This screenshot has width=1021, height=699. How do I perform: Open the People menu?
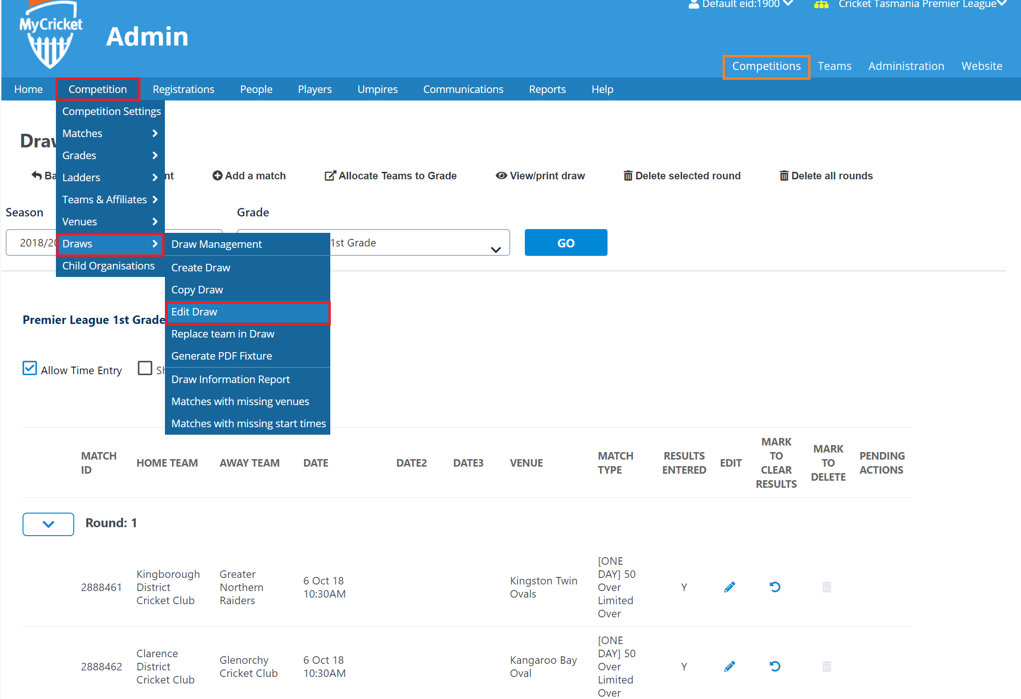(256, 89)
